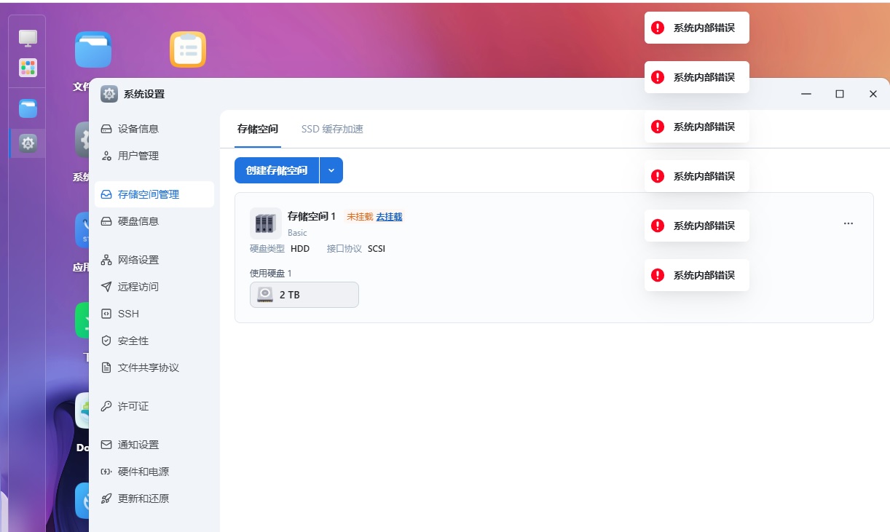Click the HDD disk type value
This screenshot has height=532, width=890.
click(x=300, y=249)
